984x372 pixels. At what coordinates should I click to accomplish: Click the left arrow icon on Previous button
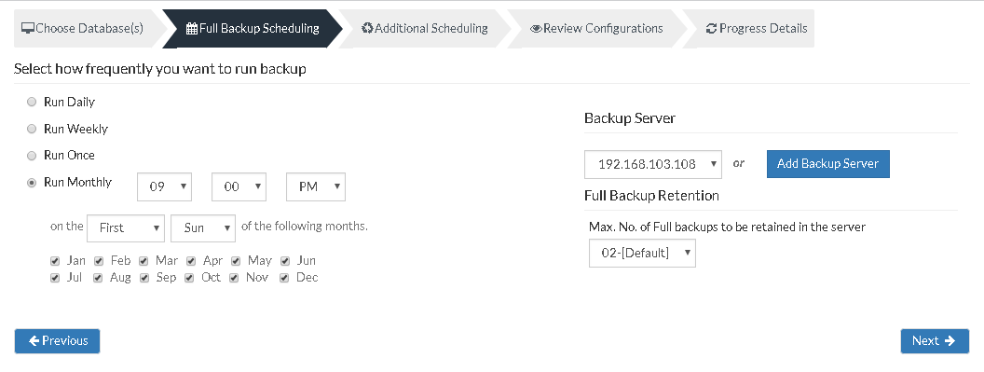(34, 340)
